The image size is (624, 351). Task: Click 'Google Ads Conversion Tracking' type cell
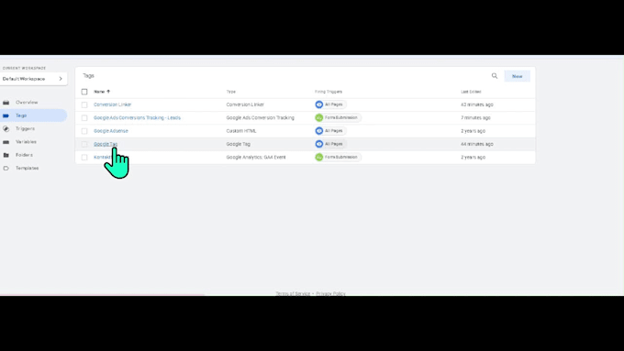click(x=261, y=117)
